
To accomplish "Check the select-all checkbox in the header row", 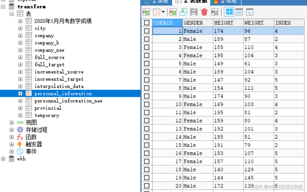I will pyautogui.click(x=147, y=23).
